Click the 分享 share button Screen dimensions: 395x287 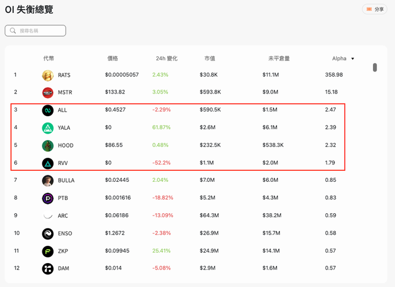coord(375,9)
